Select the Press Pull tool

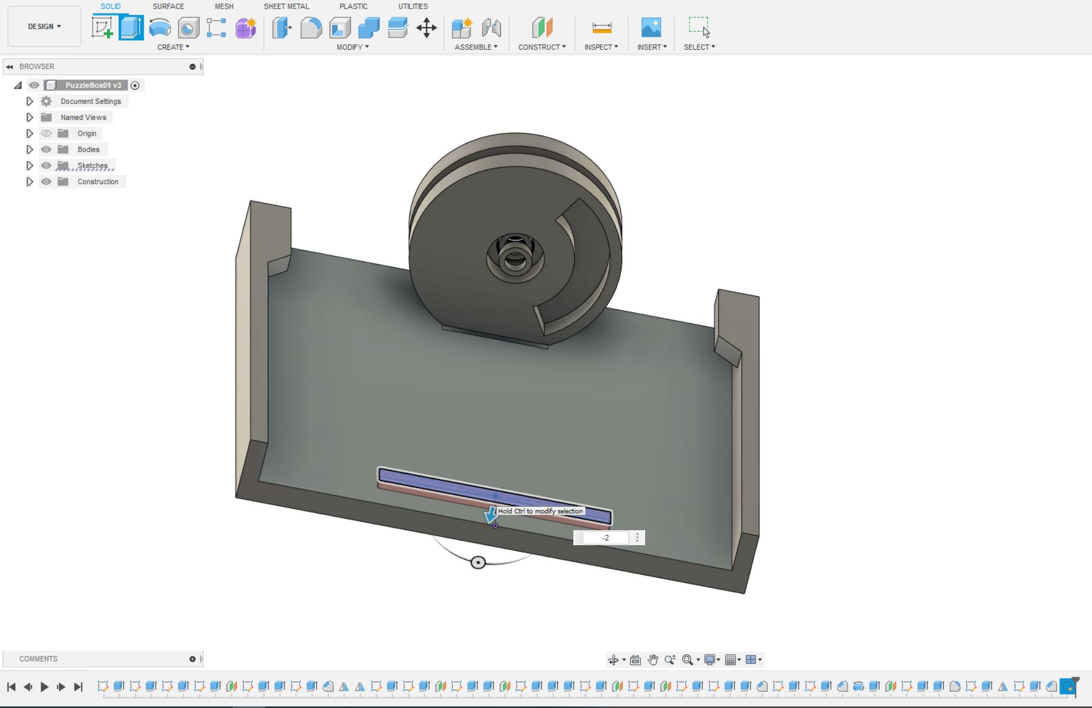282,27
